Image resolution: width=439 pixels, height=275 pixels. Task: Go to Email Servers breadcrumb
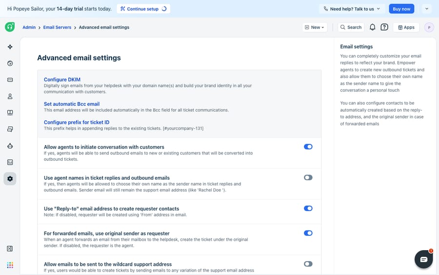point(57,27)
